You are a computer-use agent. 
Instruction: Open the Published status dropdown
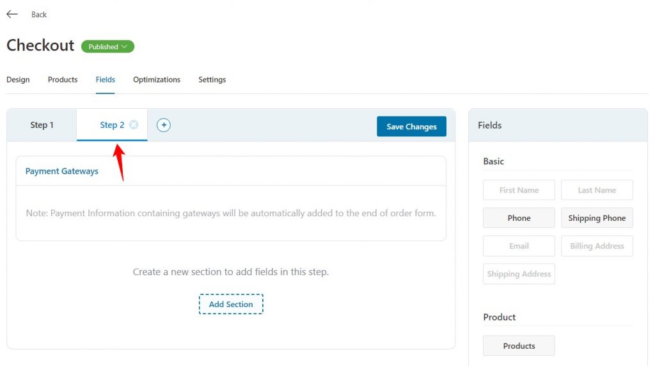point(107,46)
